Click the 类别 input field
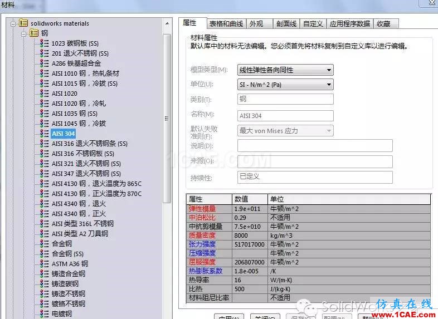The width and height of the screenshot is (438, 319). 285,99
